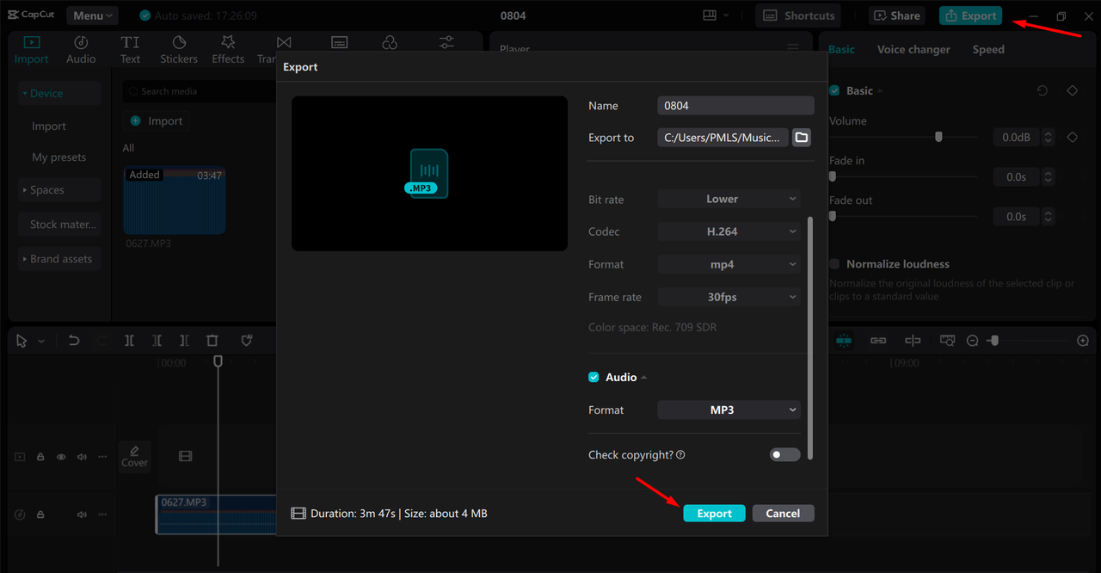Enable the Normalize loudness checkbox
Image resolution: width=1101 pixels, height=573 pixels.
click(x=834, y=264)
